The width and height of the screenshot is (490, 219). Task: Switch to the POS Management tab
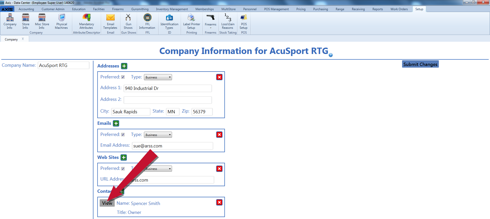pyautogui.click(x=276, y=9)
